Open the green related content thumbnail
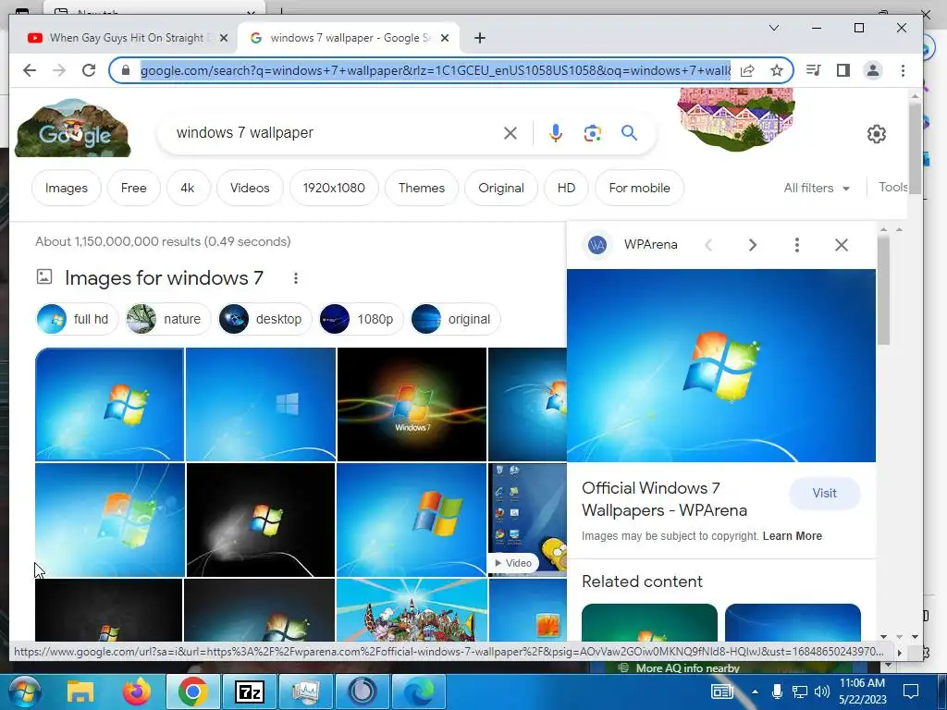This screenshot has height=710, width=947. [x=649, y=622]
